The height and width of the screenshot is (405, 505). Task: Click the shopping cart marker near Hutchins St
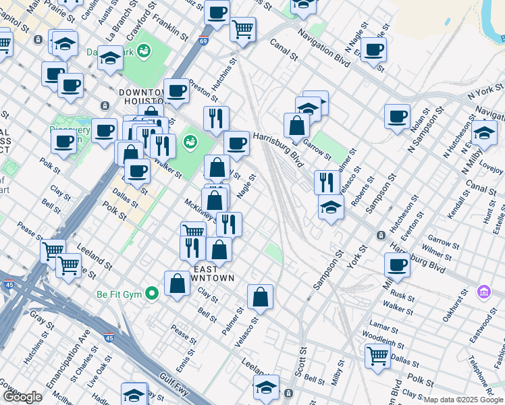coord(243,32)
